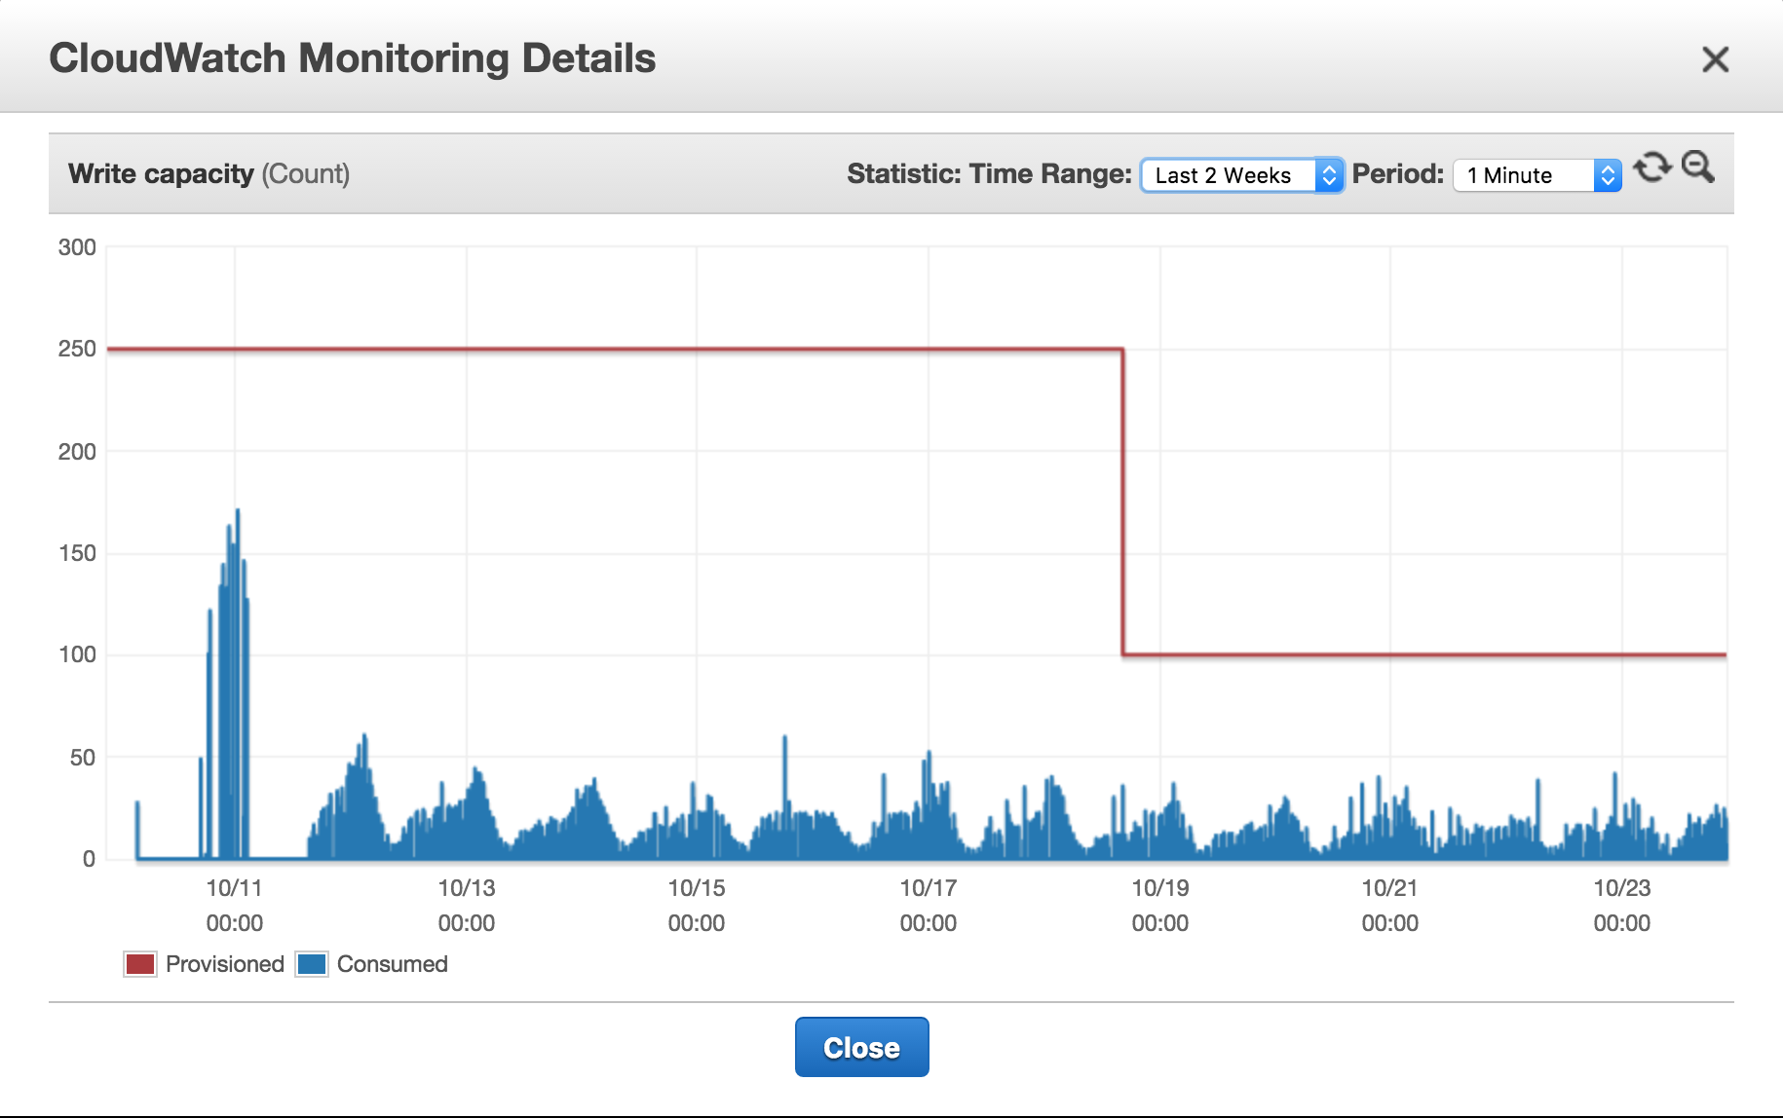Click the blue Close button

(862, 1047)
